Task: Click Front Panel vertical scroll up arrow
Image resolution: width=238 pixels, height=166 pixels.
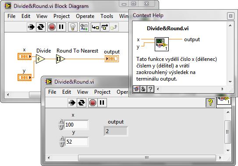Action: [228, 112]
